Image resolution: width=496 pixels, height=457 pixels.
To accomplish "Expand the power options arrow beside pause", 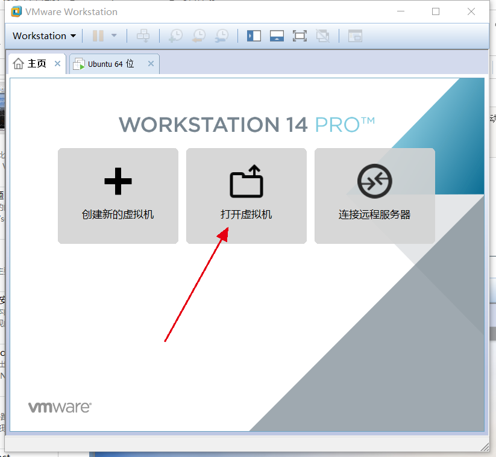I will coord(114,36).
